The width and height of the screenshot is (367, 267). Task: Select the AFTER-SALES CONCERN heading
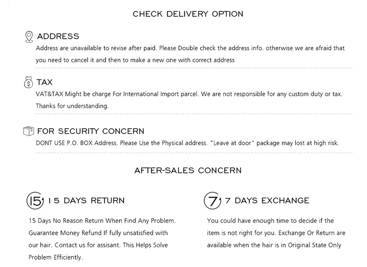click(x=188, y=170)
